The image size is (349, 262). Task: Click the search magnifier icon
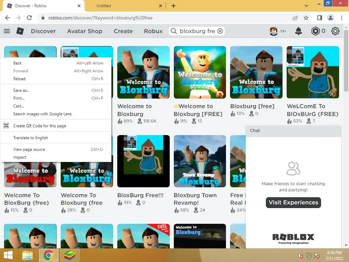click(x=174, y=31)
